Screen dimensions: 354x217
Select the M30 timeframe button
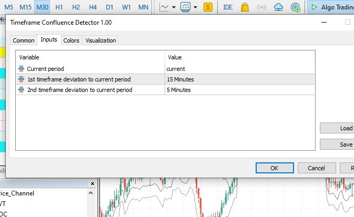[42, 7]
